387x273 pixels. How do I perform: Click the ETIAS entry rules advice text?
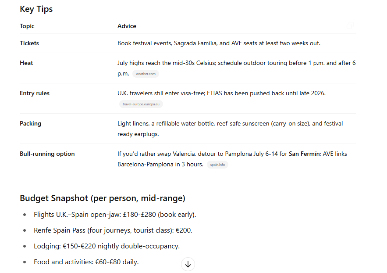pos(221,93)
